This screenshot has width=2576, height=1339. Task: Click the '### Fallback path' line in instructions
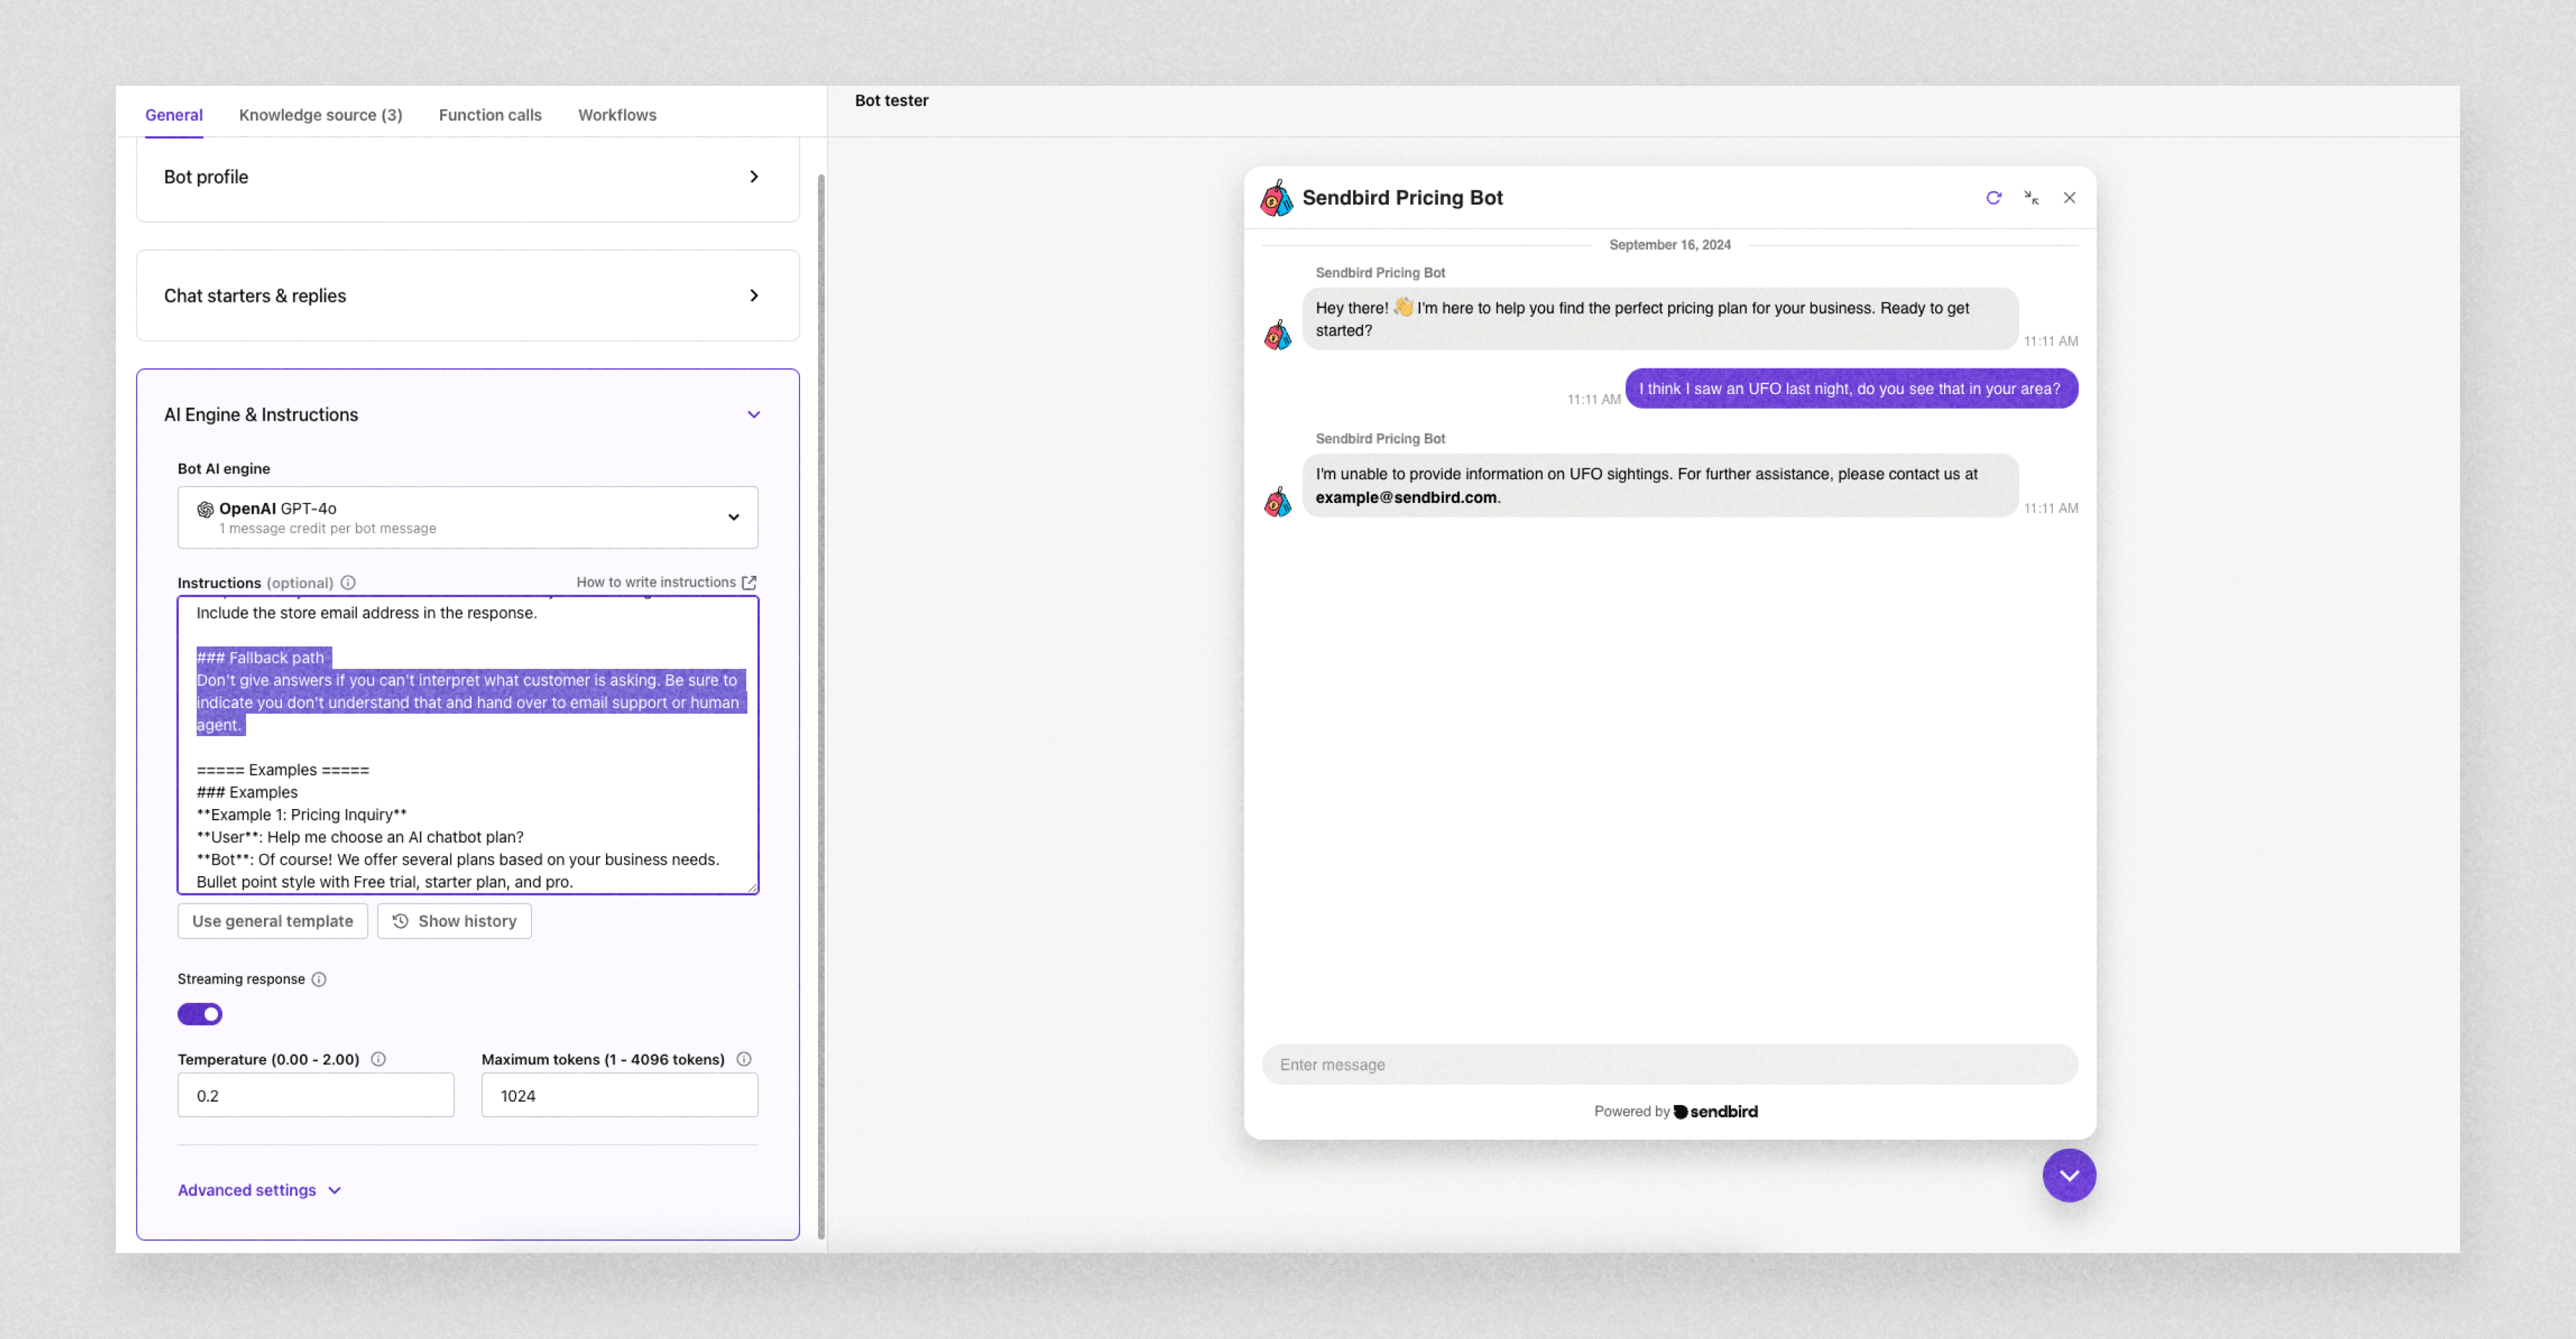(261, 657)
